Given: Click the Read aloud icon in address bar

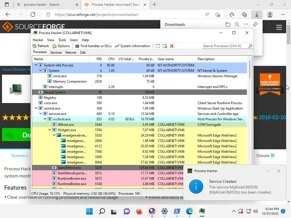Looking at the screenshot, I should (207, 14).
